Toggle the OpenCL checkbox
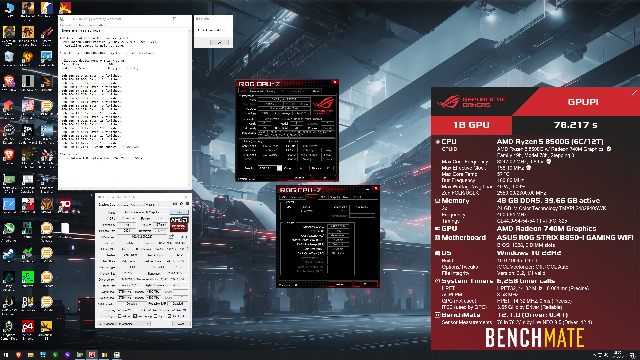The width and height of the screenshot is (640, 360). coord(119,310)
